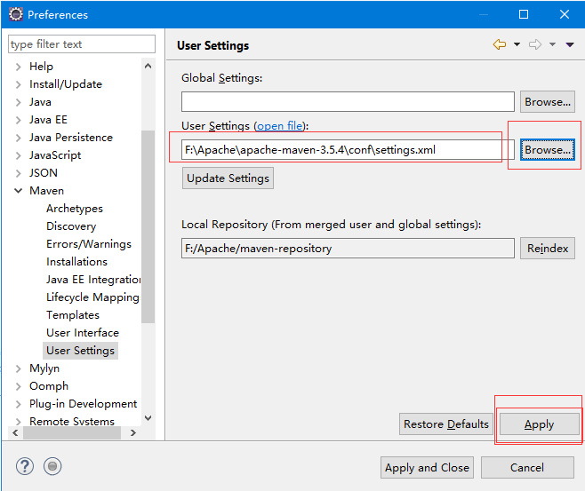Open the Archetypes preference page
The width and height of the screenshot is (585, 491).
75,209
